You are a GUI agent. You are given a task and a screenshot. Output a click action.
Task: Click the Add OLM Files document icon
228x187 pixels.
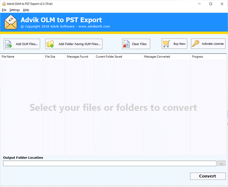click(x=8, y=44)
